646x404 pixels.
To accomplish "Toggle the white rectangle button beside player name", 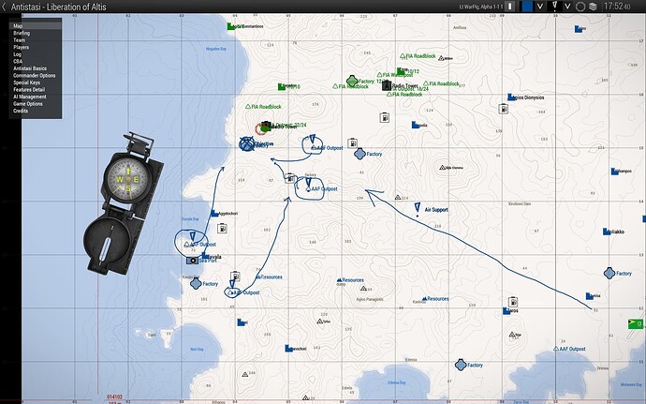I will tap(510, 7).
